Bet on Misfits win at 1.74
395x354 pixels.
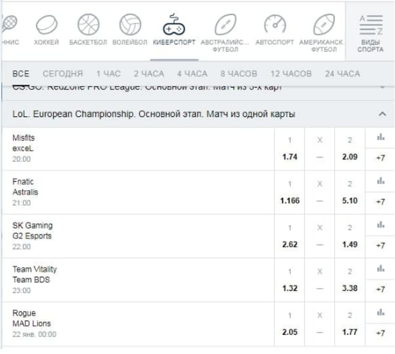coord(290,157)
